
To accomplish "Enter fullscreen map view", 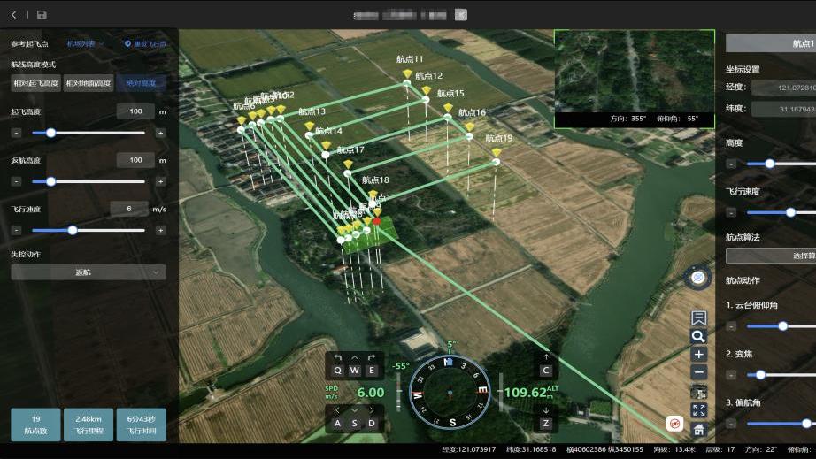I will click(698, 410).
